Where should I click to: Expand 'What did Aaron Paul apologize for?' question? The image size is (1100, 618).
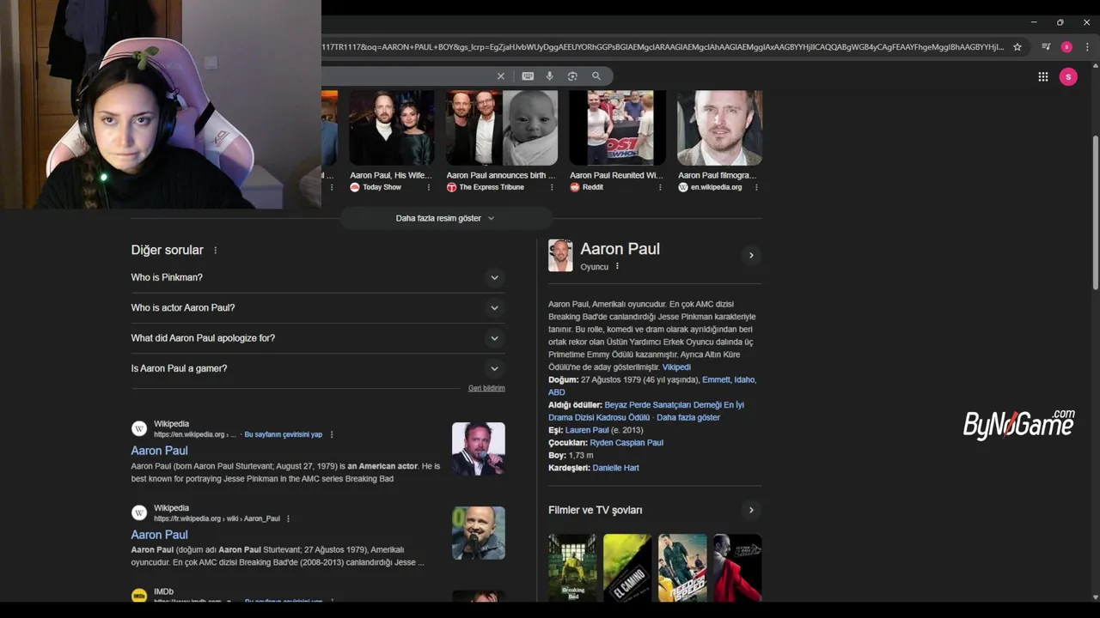[318, 338]
